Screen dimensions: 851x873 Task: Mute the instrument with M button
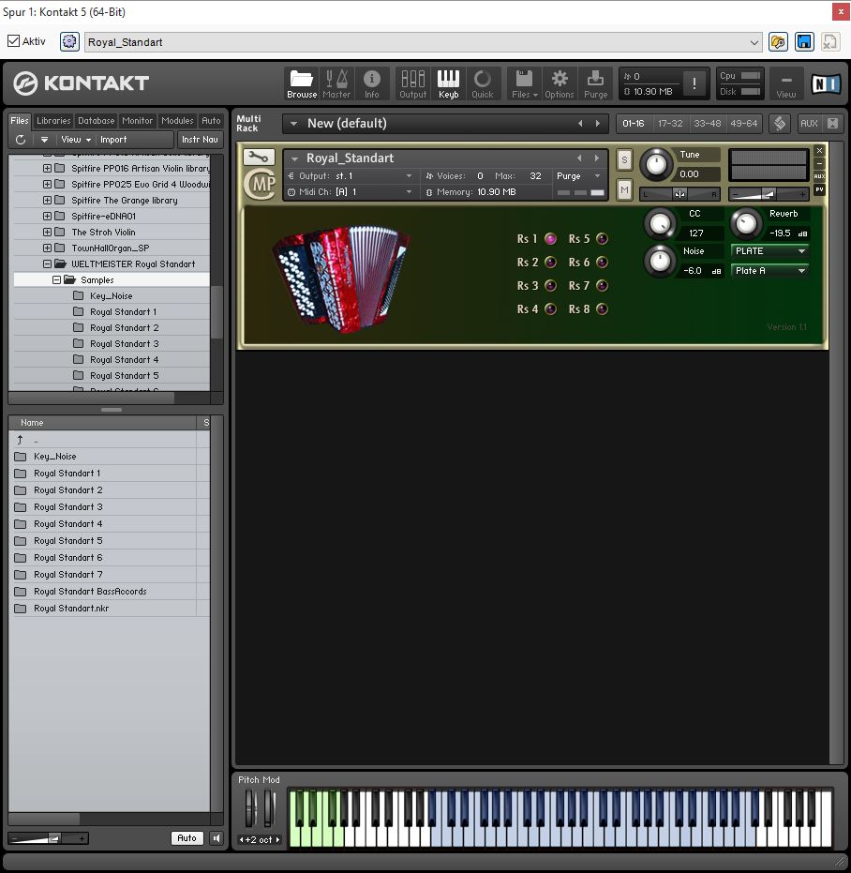(624, 190)
